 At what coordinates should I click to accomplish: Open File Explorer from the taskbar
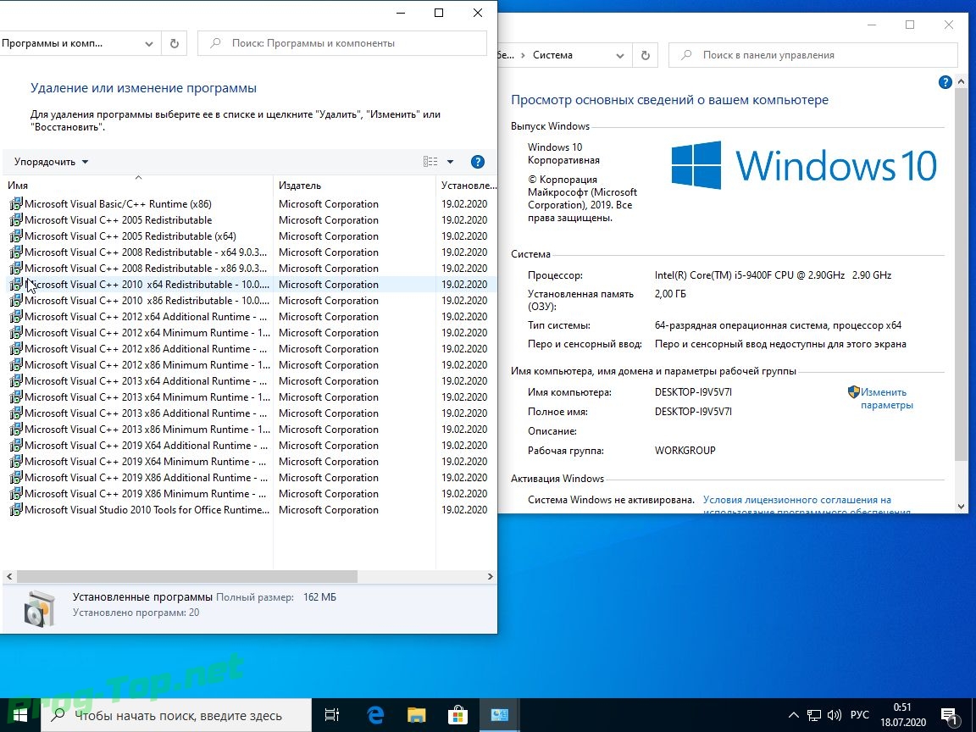416,714
